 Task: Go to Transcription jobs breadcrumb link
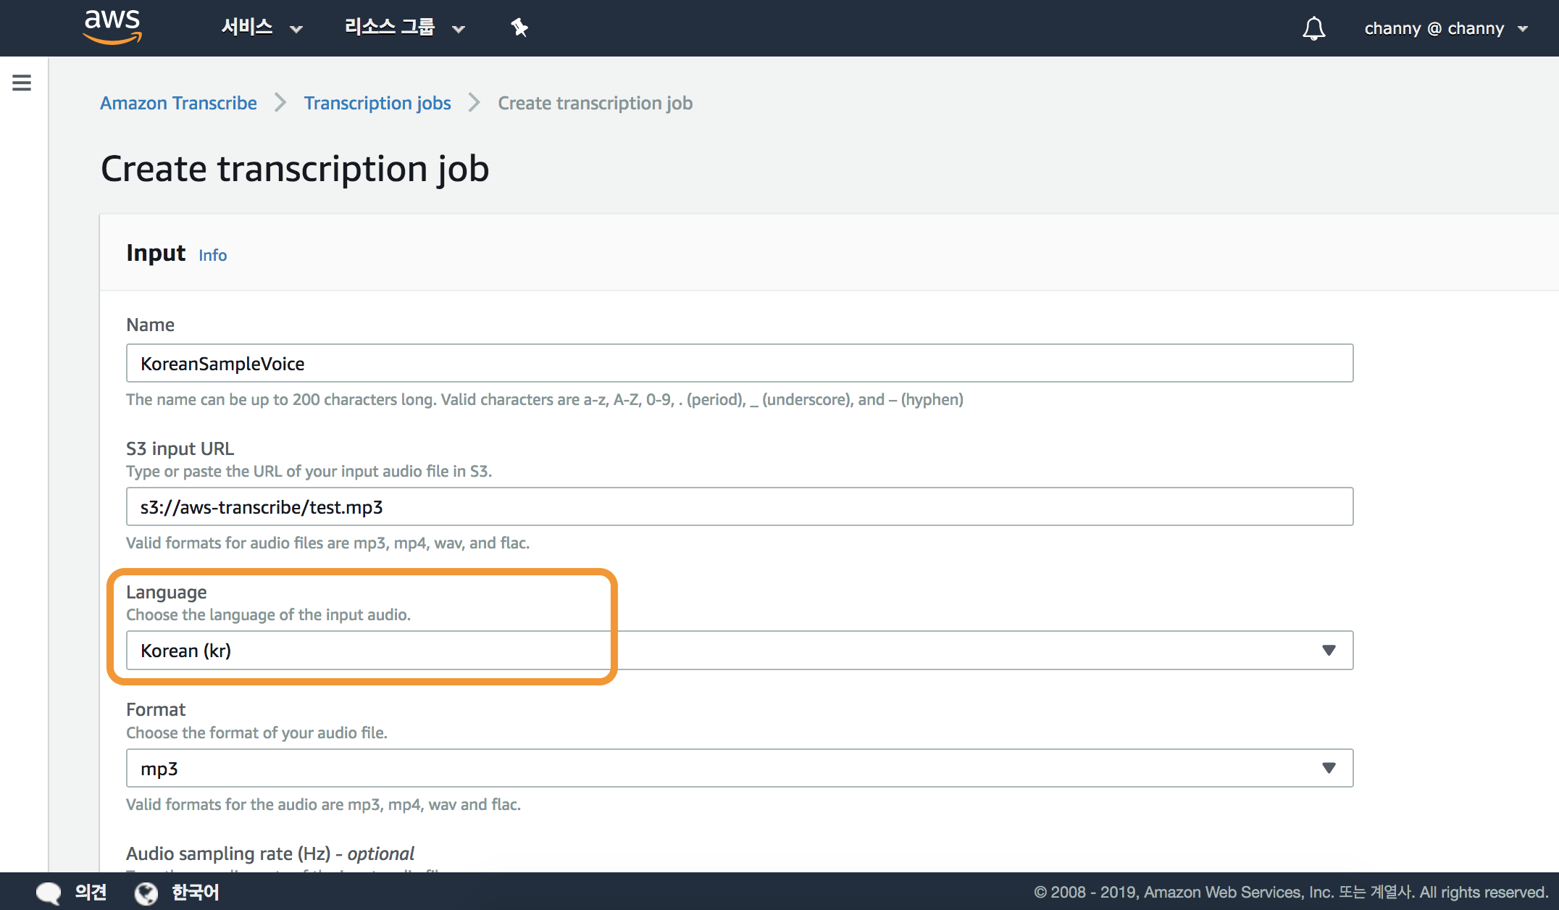click(x=377, y=103)
